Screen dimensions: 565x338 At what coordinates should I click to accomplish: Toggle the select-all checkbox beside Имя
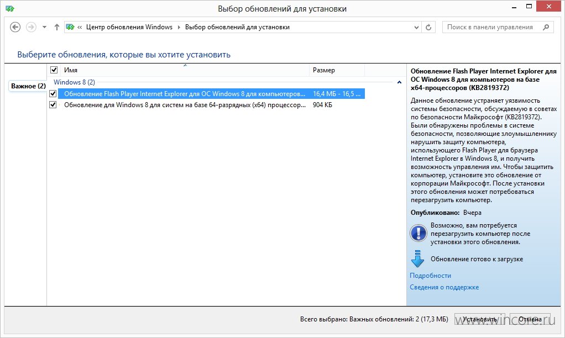point(54,70)
